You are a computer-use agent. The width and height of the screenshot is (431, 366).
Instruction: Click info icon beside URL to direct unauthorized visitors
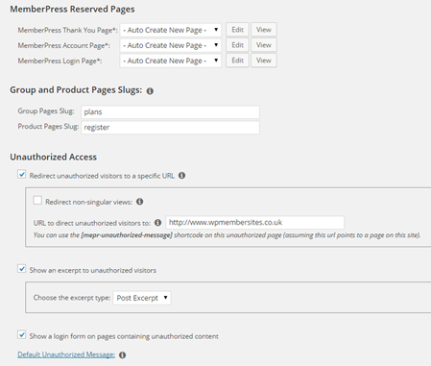coord(157,223)
